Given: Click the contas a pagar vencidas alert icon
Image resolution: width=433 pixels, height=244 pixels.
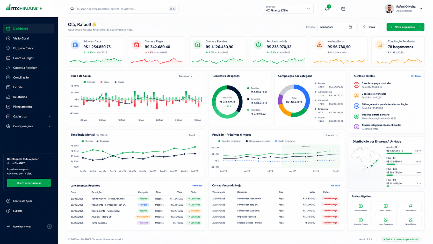Looking at the screenshot, I should tap(357, 85).
